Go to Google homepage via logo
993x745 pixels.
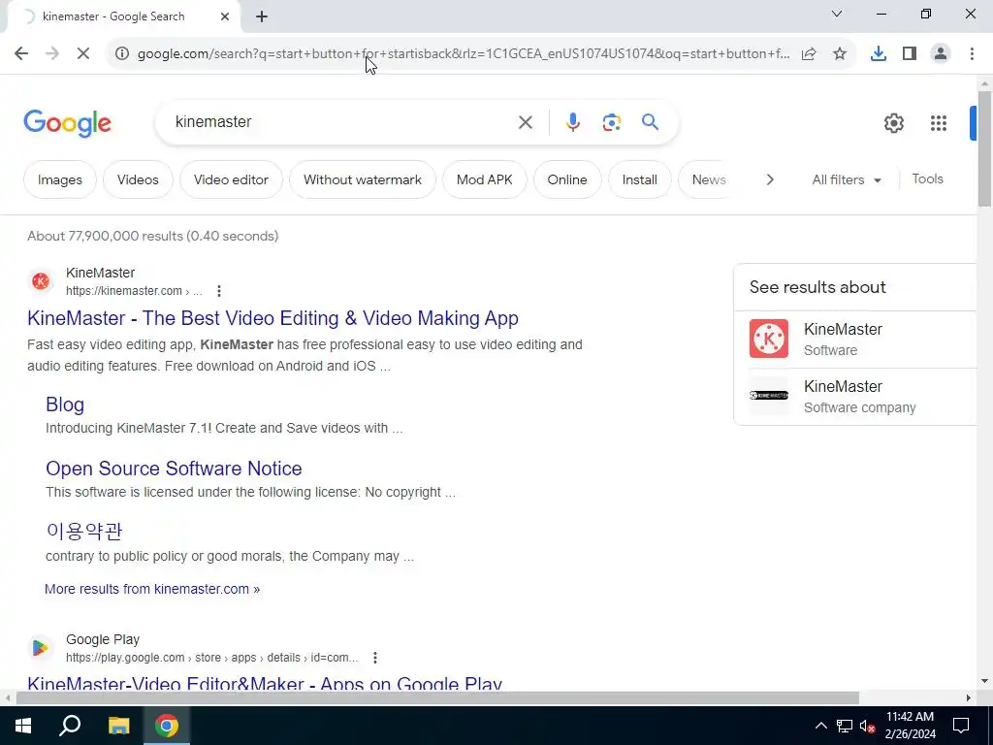pyautogui.click(x=67, y=123)
